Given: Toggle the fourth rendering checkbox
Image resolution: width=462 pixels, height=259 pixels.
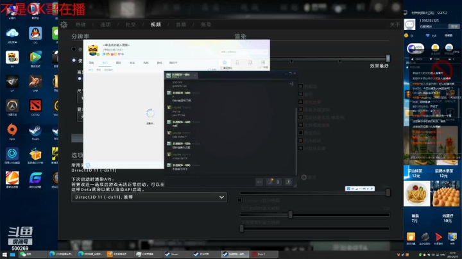Looking at the screenshot, I should pos(300,110).
